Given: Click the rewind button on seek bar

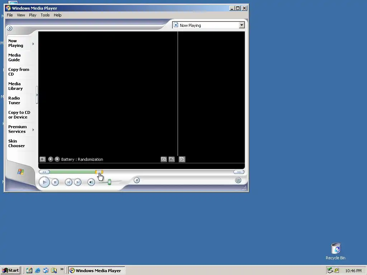Looking at the screenshot, I should pos(44,172).
